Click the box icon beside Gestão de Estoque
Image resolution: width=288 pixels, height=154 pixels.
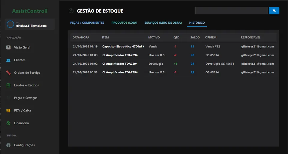coord(71,11)
